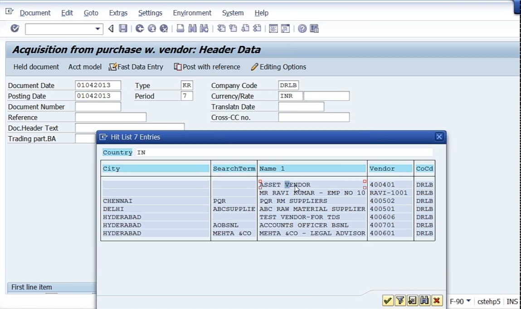
Task: Click the CoCd column header
Action: pos(424,169)
